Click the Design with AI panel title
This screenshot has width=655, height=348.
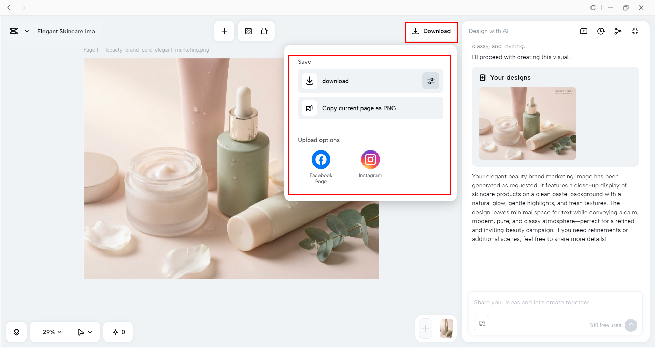(x=488, y=31)
